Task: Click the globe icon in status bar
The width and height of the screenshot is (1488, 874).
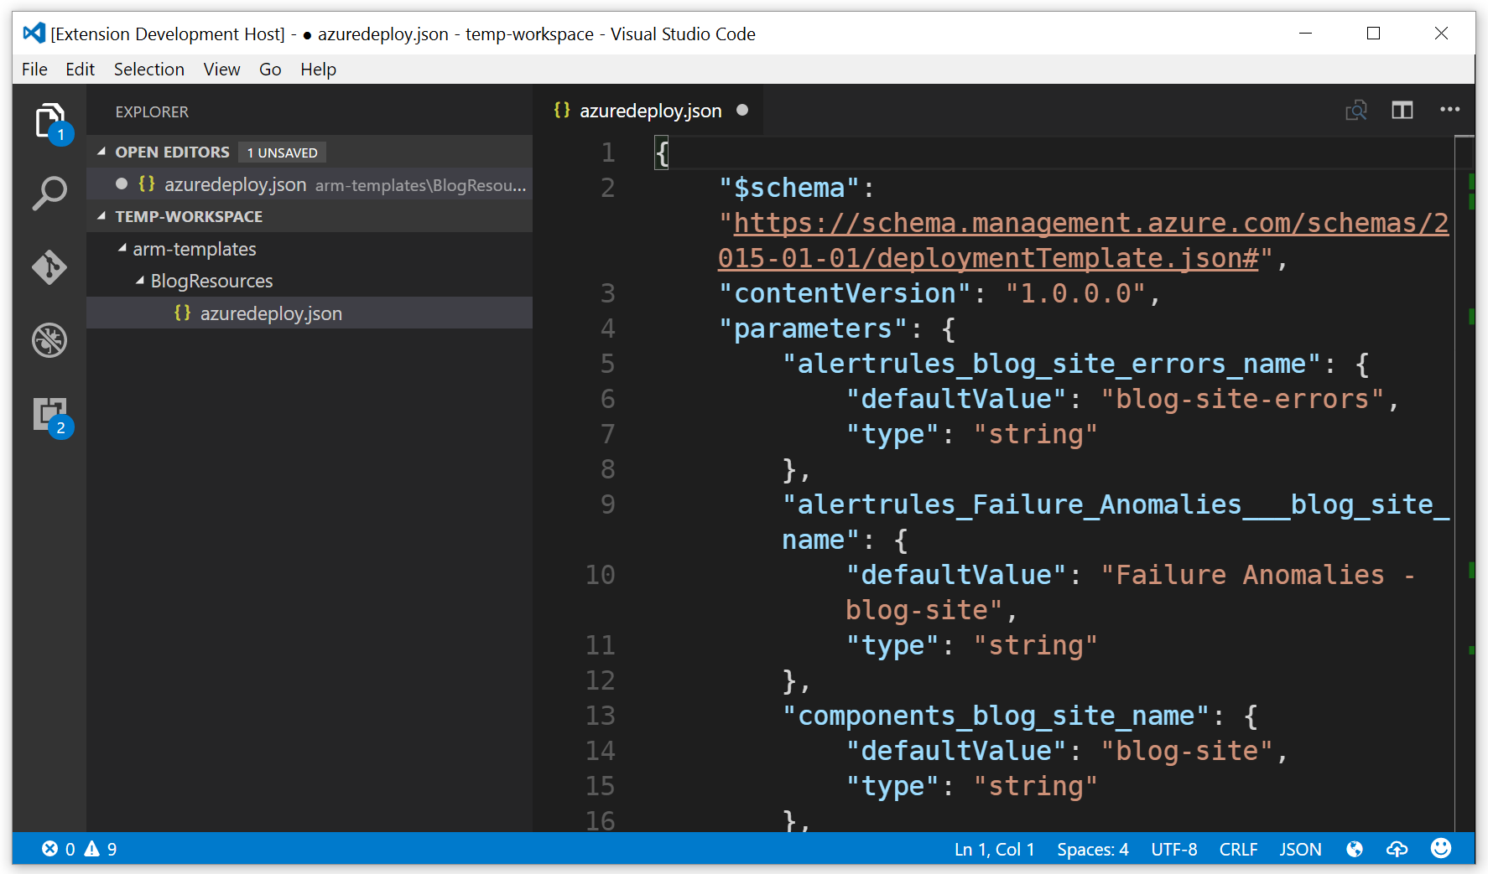Action: click(x=1355, y=849)
